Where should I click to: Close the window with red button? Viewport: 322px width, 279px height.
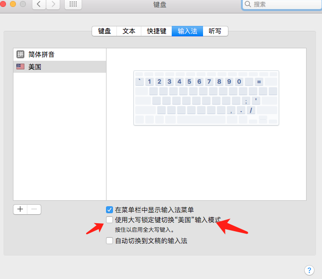pos(2,4)
